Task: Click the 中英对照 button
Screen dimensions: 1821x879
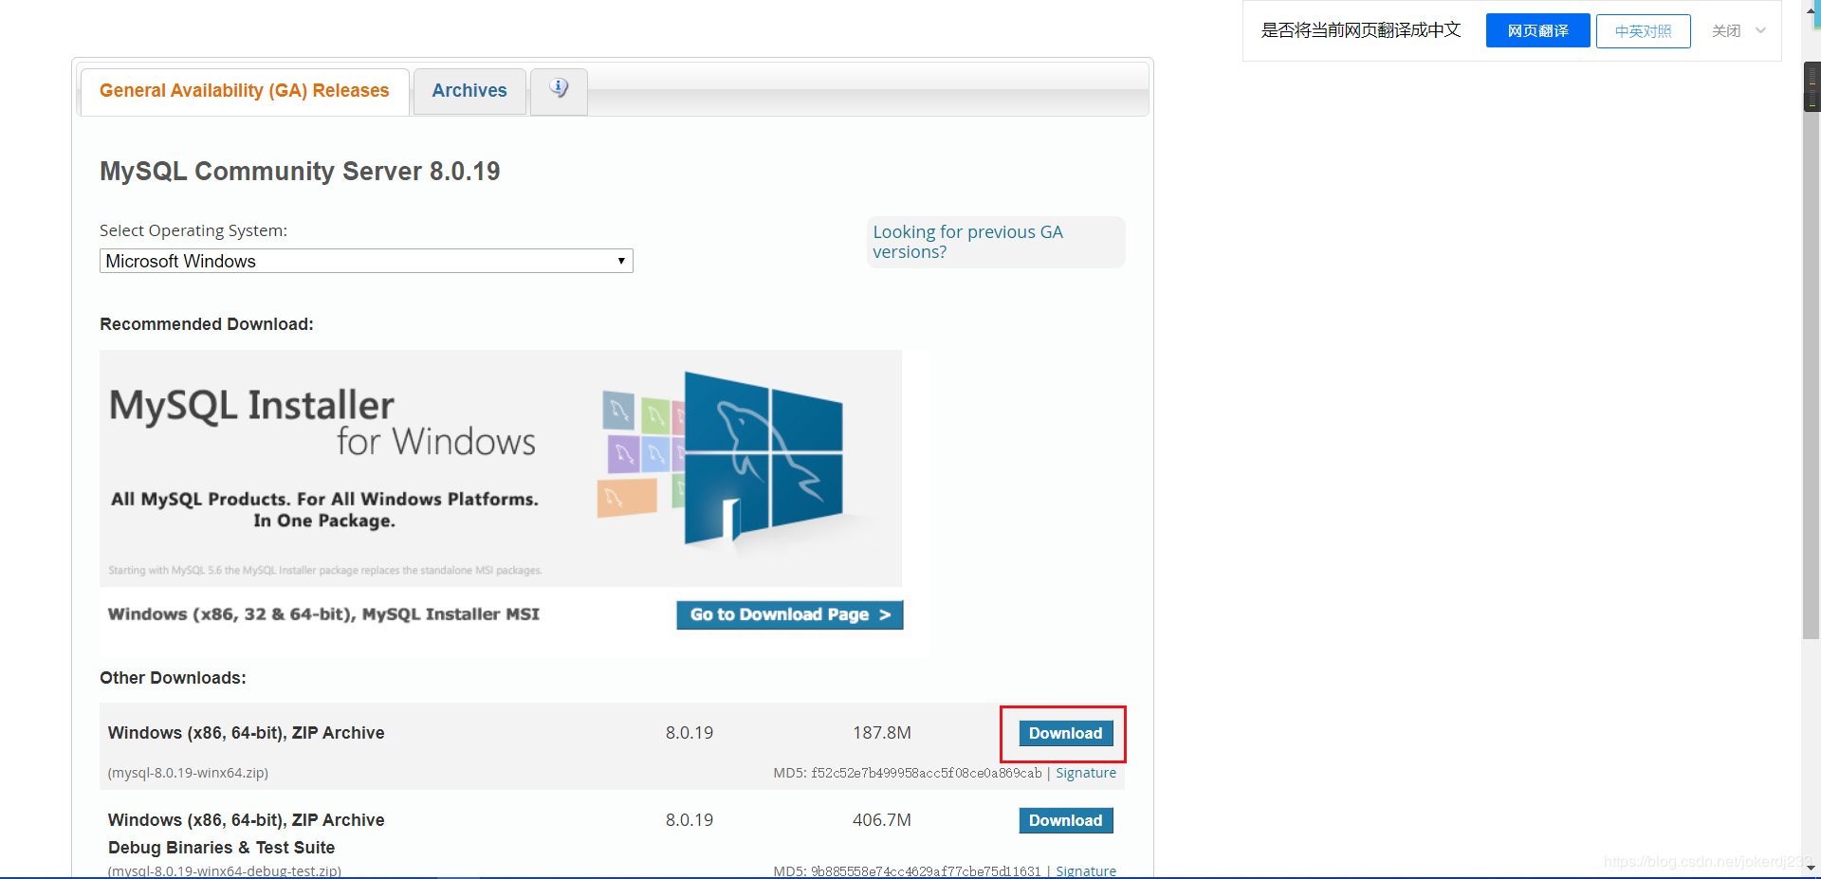Action: (x=1643, y=30)
